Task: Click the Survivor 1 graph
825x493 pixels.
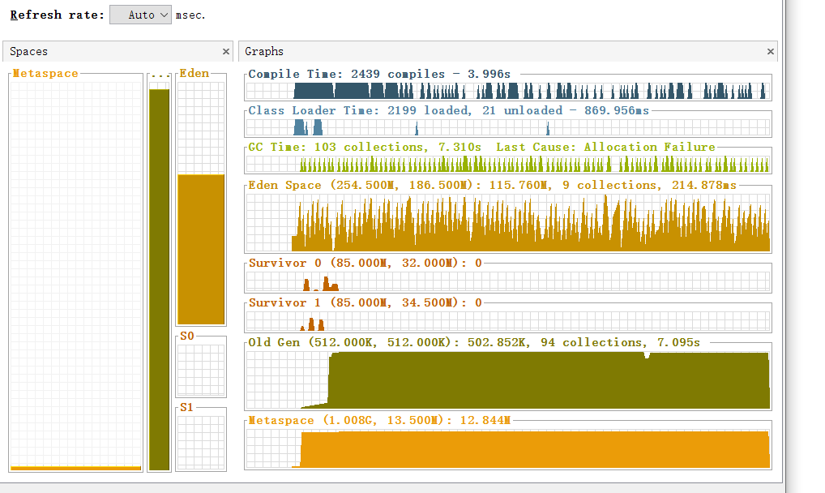Action: pyautogui.click(x=508, y=321)
